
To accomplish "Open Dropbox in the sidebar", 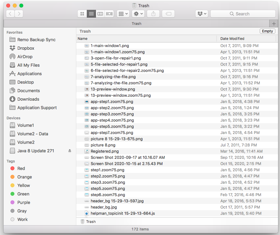I will [26, 48].
